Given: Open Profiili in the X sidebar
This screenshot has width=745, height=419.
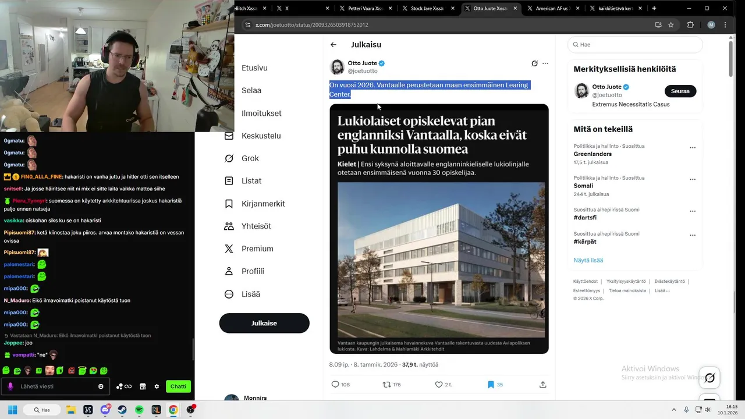Looking at the screenshot, I should click(244, 271).
